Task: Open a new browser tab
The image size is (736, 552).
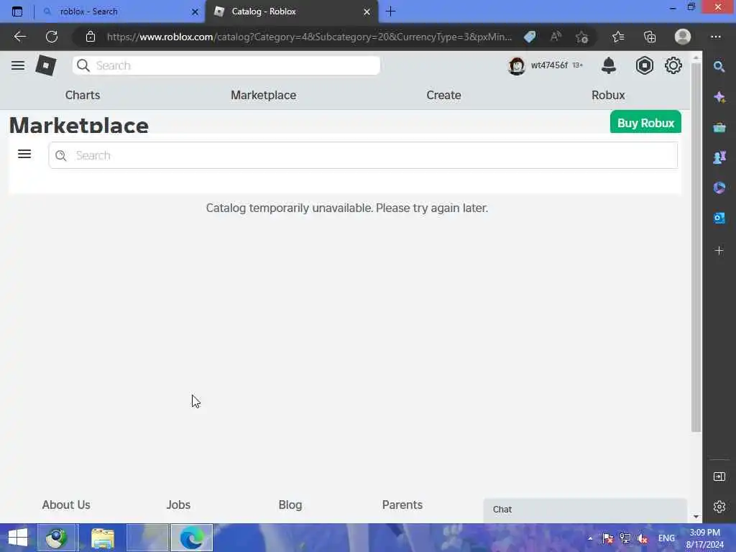Action: point(390,11)
